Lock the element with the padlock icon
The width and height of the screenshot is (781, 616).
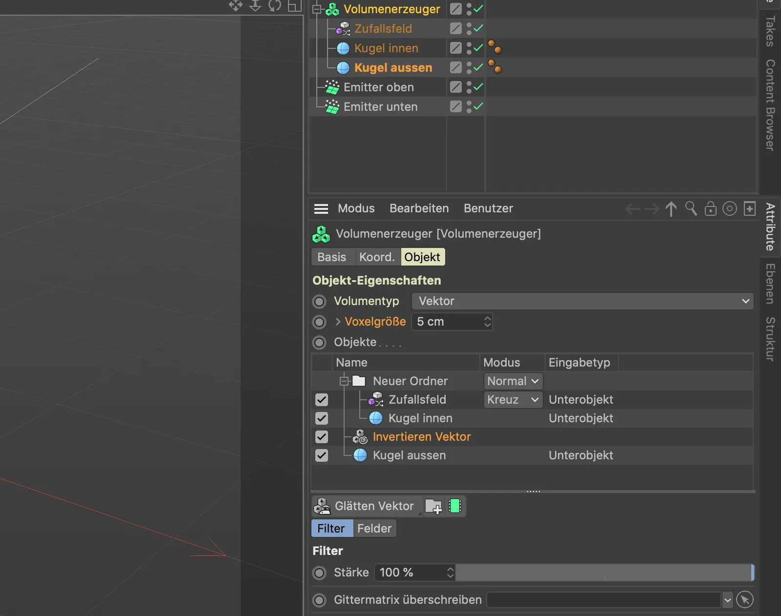[x=711, y=208]
